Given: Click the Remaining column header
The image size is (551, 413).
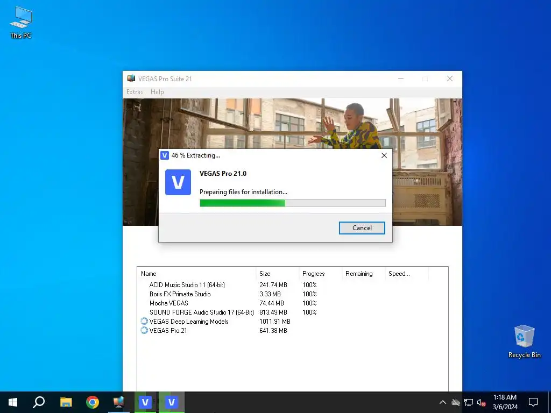Looking at the screenshot, I should click(x=363, y=274).
